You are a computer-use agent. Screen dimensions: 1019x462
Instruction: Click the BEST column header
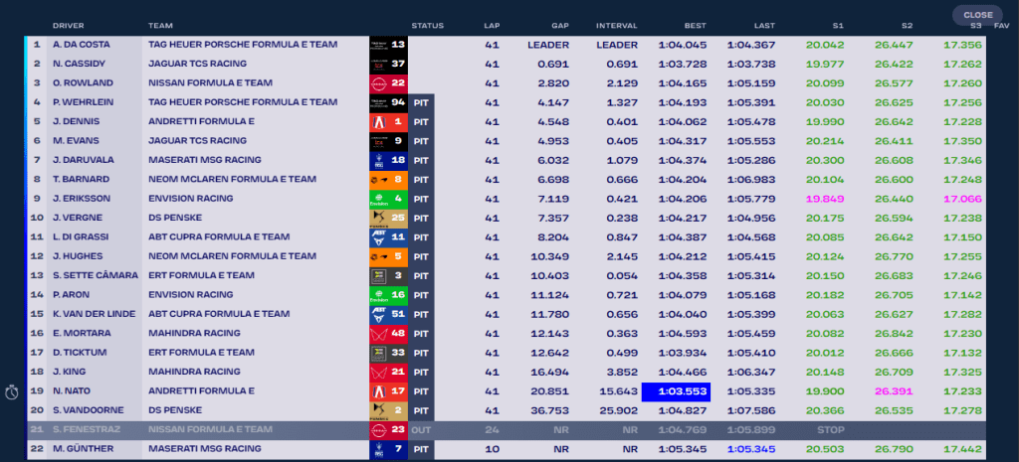tap(696, 26)
